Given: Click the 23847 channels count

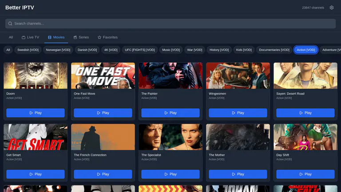Looking at the screenshot, I should click(313, 8).
